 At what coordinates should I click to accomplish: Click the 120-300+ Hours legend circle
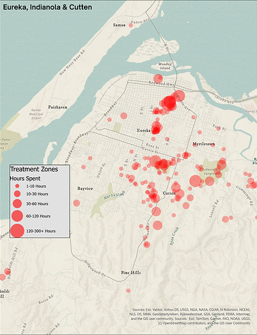pos(17,231)
